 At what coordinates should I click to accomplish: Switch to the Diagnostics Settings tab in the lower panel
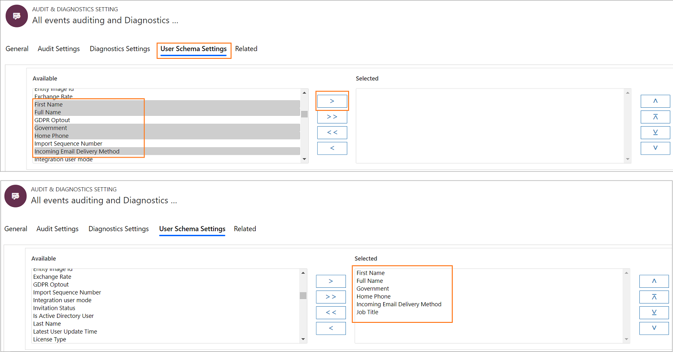coord(118,229)
